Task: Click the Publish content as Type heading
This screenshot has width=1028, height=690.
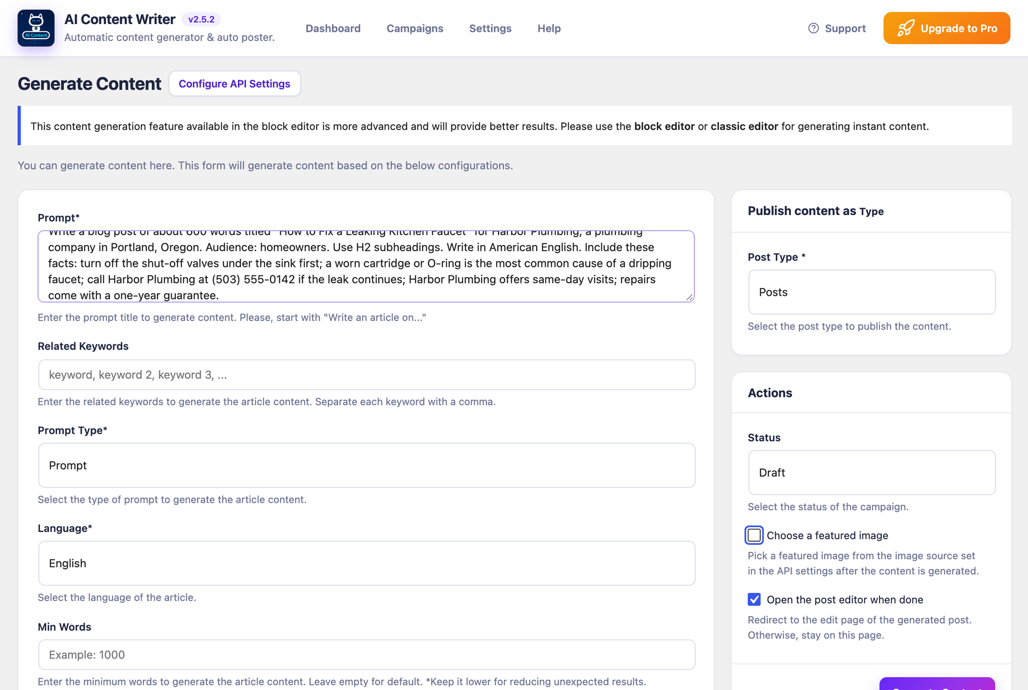Action: (816, 211)
